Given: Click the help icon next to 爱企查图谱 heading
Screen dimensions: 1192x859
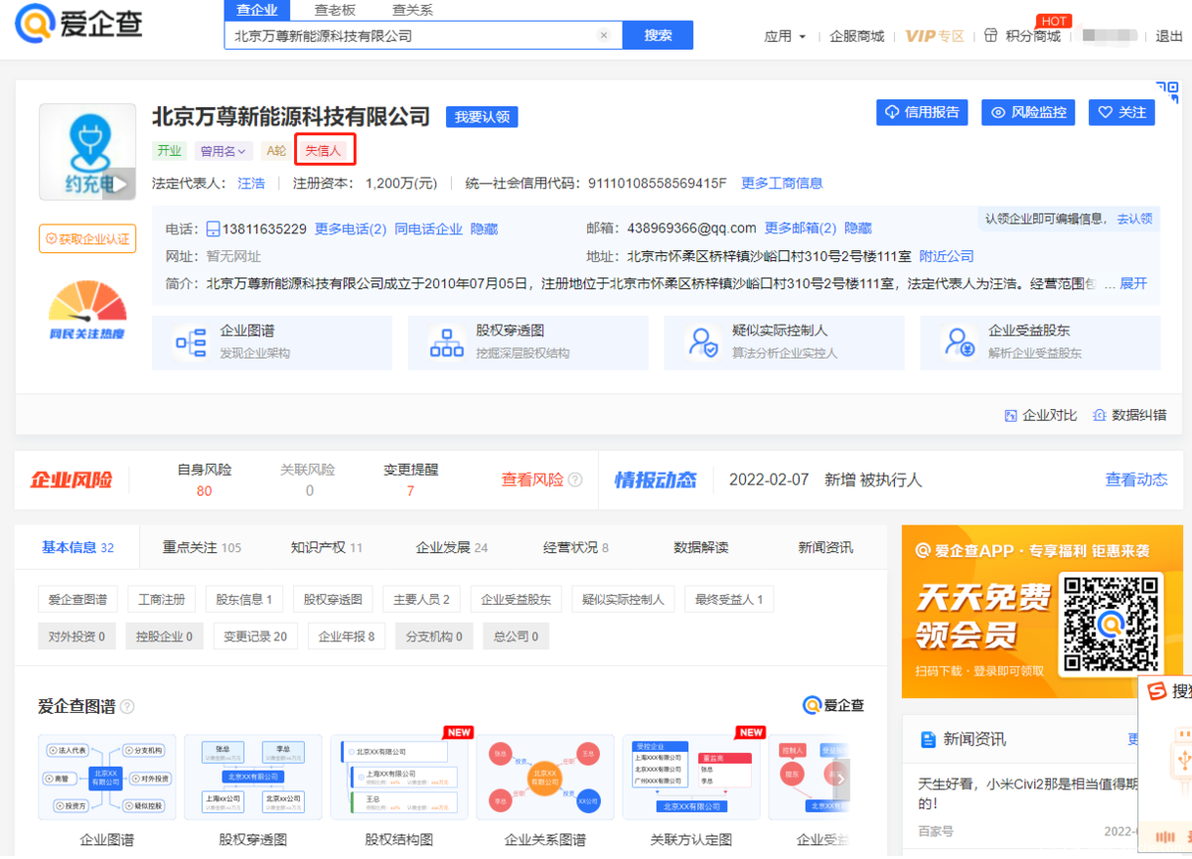Looking at the screenshot, I should 127,707.
